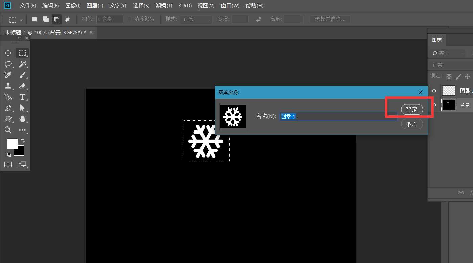Select the Move tool

pos(8,53)
